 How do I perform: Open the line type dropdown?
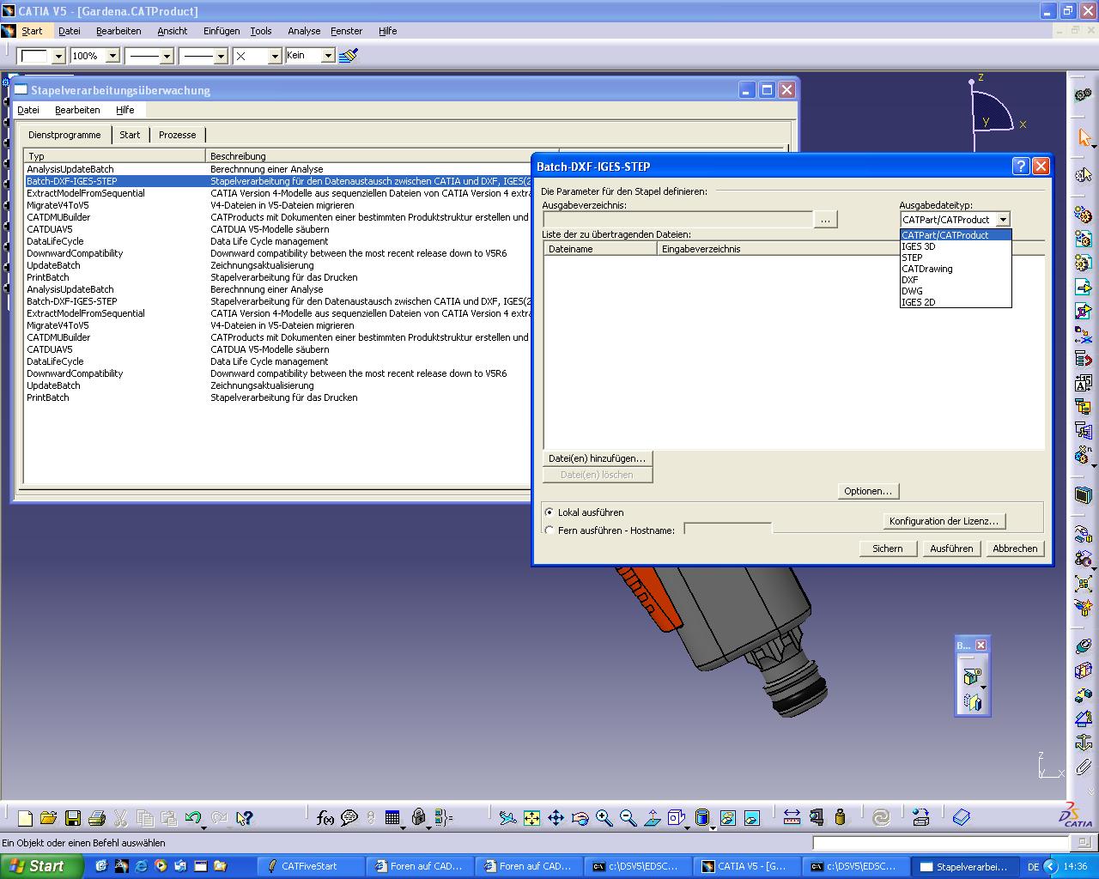coord(221,56)
